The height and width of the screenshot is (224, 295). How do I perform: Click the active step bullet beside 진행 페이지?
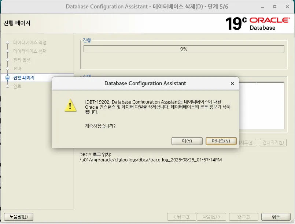(8, 78)
